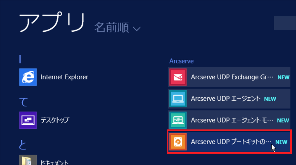The height and width of the screenshot is (165, 296).
Task: Click the Internet Explorer app name
Action: (x=64, y=77)
